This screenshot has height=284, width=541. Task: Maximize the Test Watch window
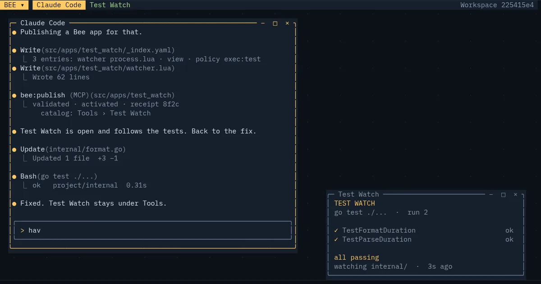503,194
